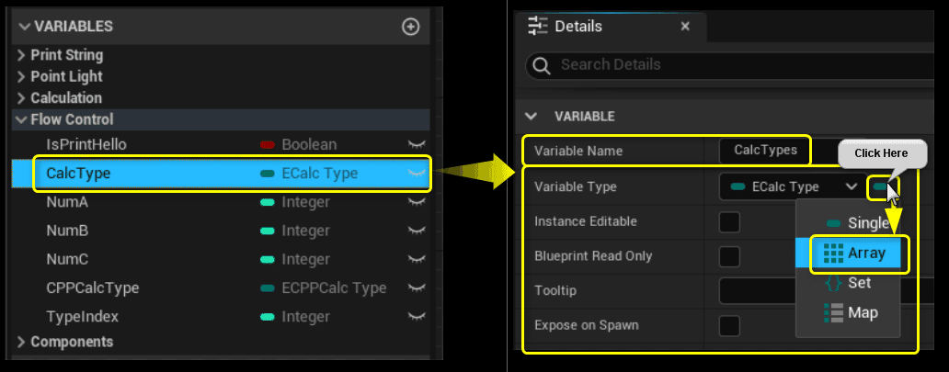The height and width of the screenshot is (372, 949).
Task: Open the ECalc Type variable type dropdown
Action: (x=791, y=186)
